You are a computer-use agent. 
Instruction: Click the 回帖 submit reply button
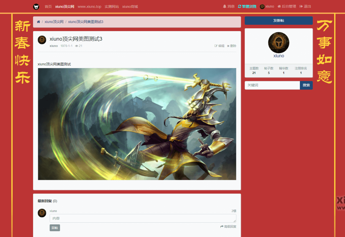click(55, 228)
